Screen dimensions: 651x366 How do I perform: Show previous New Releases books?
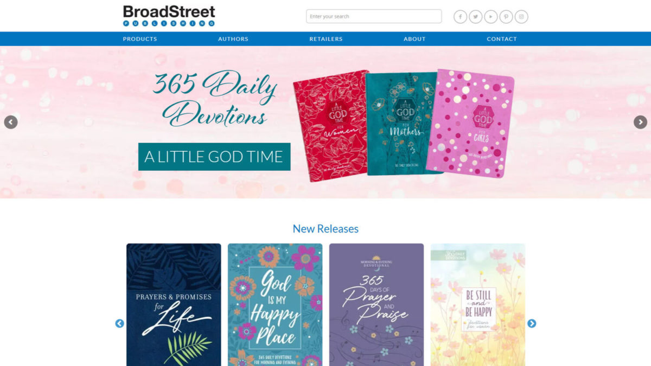(119, 323)
